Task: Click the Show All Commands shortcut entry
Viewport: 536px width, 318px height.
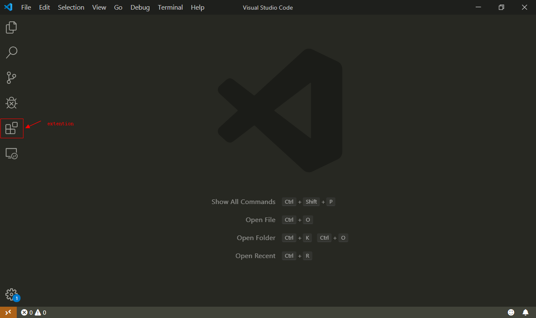Action: point(243,202)
